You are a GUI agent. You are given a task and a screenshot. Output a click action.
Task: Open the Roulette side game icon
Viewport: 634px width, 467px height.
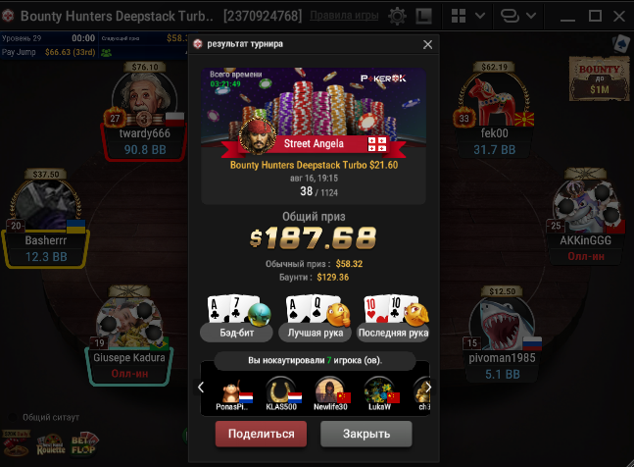coord(51,445)
